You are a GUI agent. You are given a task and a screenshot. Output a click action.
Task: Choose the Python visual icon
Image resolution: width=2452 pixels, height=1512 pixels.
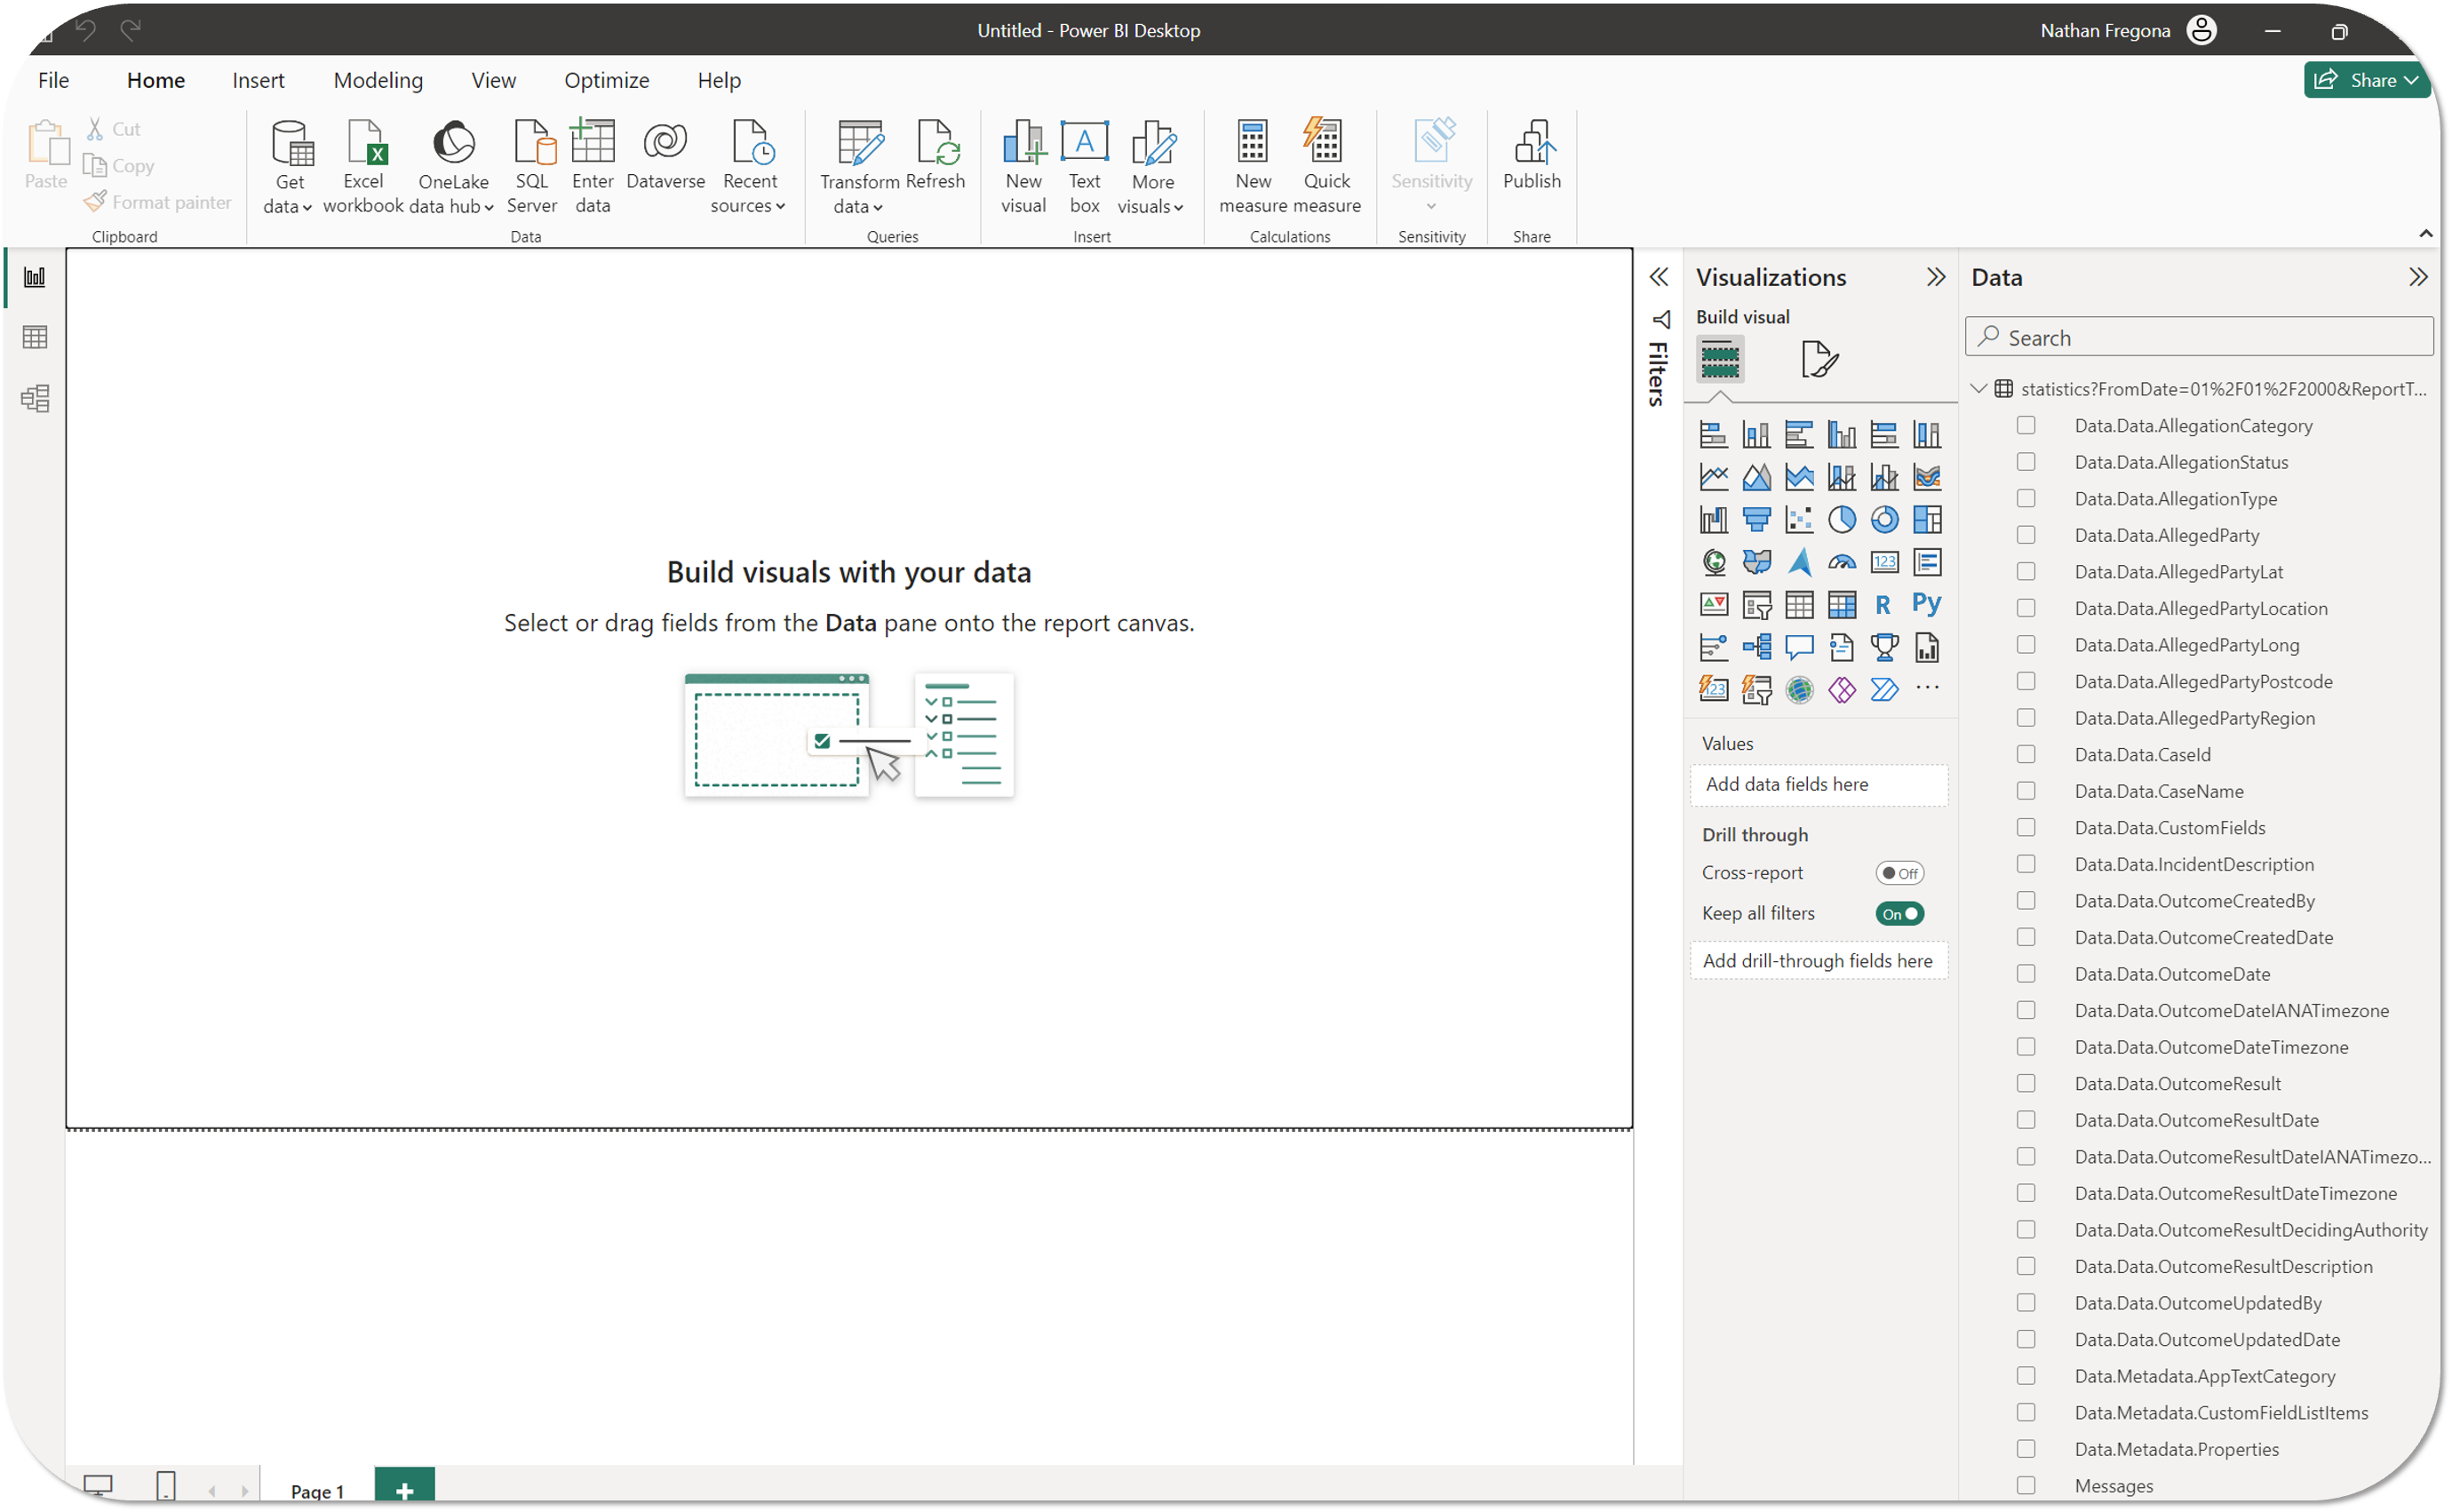point(1926,604)
